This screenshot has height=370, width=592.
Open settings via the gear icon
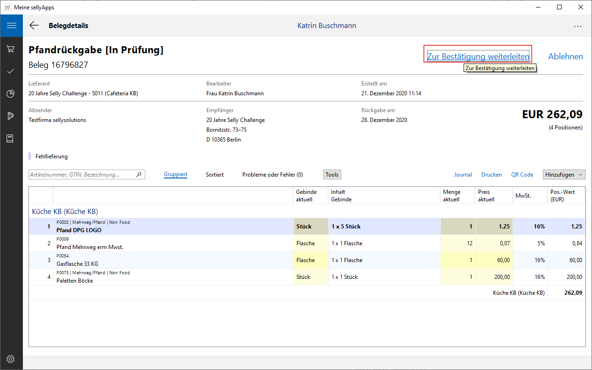coord(11,359)
